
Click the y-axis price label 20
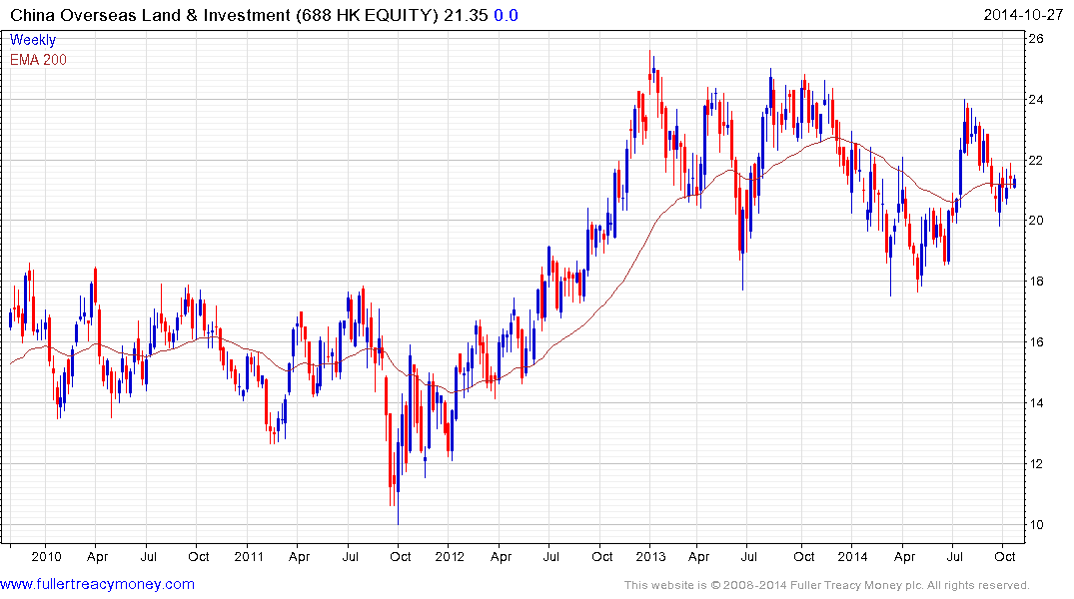[1036, 221]
